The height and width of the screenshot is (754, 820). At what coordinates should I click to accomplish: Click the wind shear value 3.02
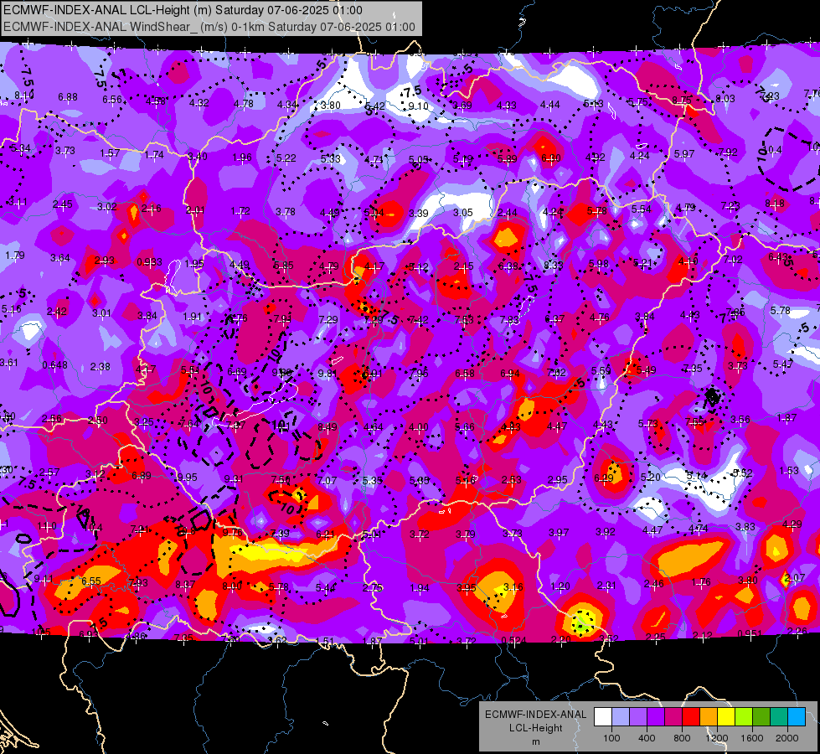click(x=107, y=207)
